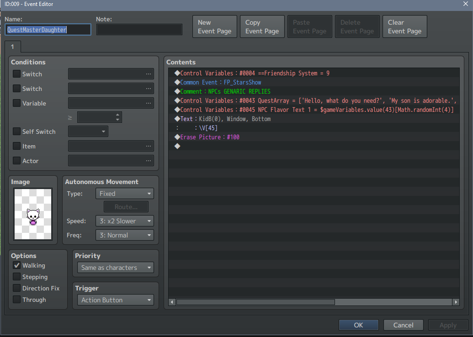Open the Variable condition ellipsis picker
473x337 pixels.
point(148,104)
